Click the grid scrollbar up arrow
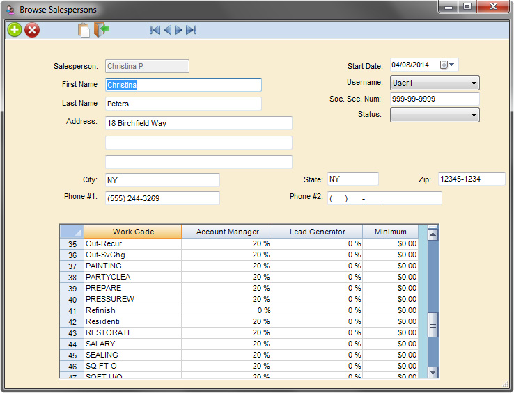Screen dimensions: 514x393 [x=433, y=234]
